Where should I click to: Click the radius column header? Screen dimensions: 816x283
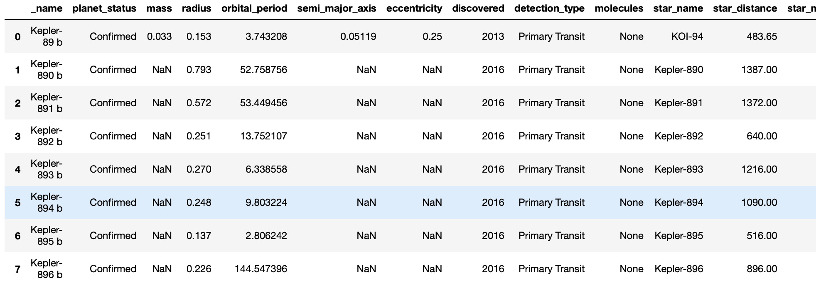(x=197, y=8)
